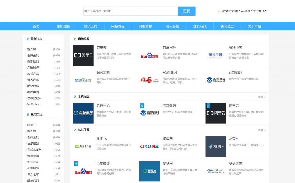The height and width of the screenshot is (183, 295).
Task: Open the 阿里云 logo in 主机域名 section
Action: (215, 113)
